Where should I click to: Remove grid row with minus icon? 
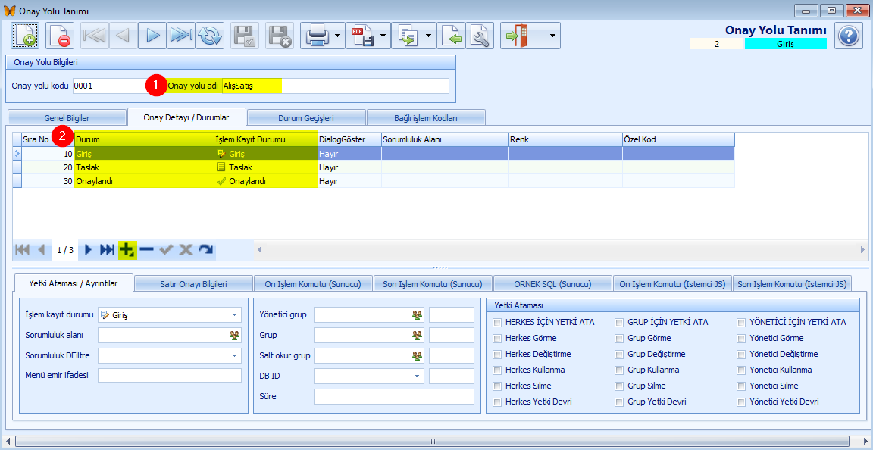146,249
